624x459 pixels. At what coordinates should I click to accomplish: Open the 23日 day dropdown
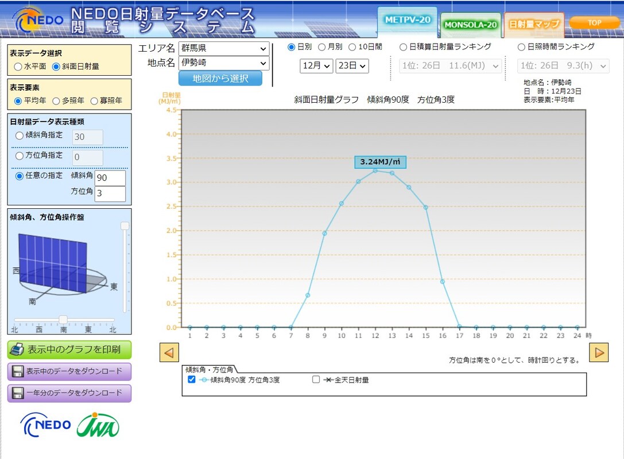352,65
